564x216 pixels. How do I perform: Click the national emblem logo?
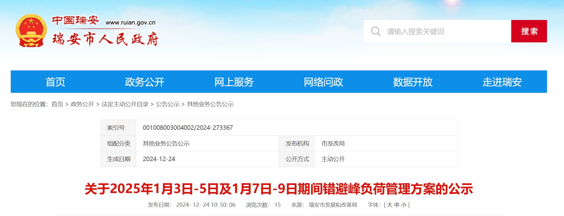31,31
